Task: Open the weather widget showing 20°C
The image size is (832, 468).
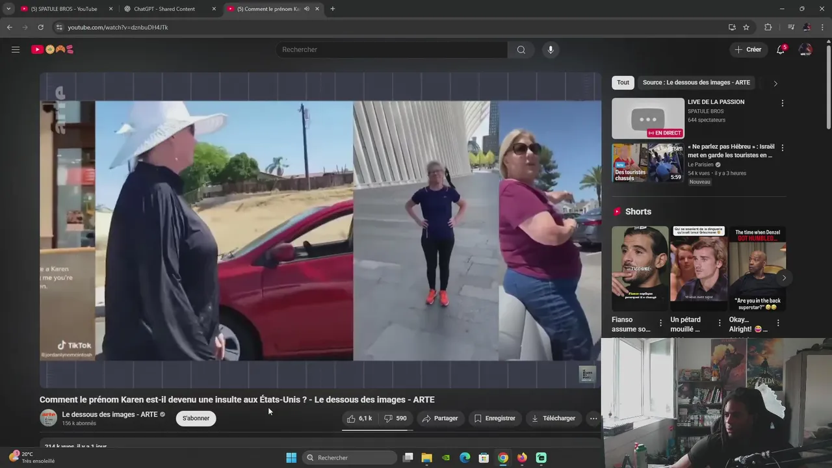Action: pos(31,458)
